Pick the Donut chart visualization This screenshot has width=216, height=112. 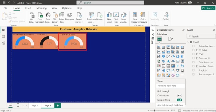(178, 56)
